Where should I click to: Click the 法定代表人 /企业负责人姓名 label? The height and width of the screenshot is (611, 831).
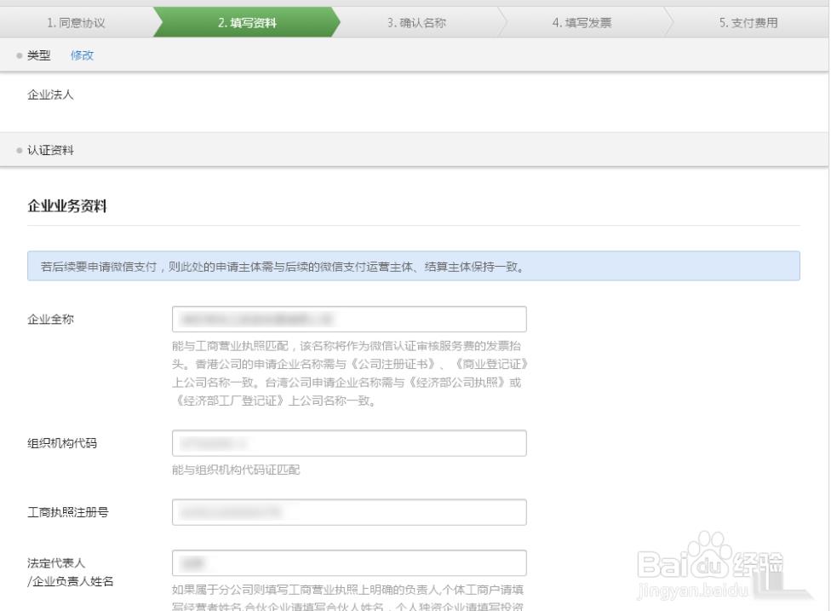[x=71, y=572]
